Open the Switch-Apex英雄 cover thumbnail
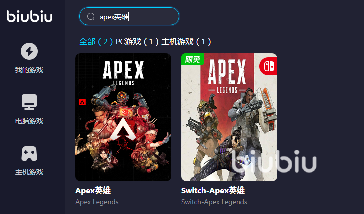 click(x=229, y=117)
